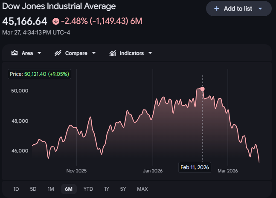
Task: Click the Mar 27, 4:34:13 PM timestamp
Action: point(36,32)
